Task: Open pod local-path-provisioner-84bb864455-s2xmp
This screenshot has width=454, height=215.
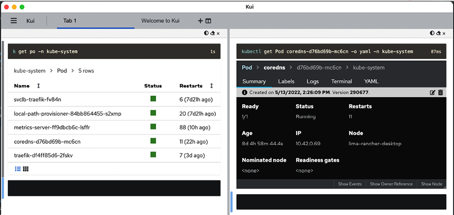Action: click(x=67, y=114)
